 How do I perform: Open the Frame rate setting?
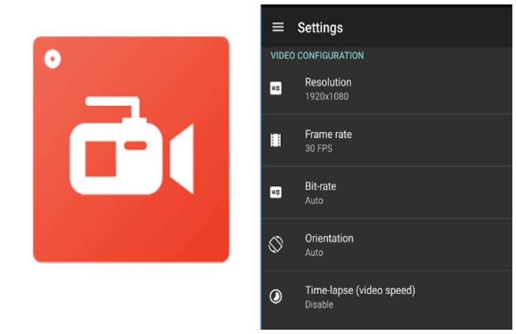click(328, 134)
